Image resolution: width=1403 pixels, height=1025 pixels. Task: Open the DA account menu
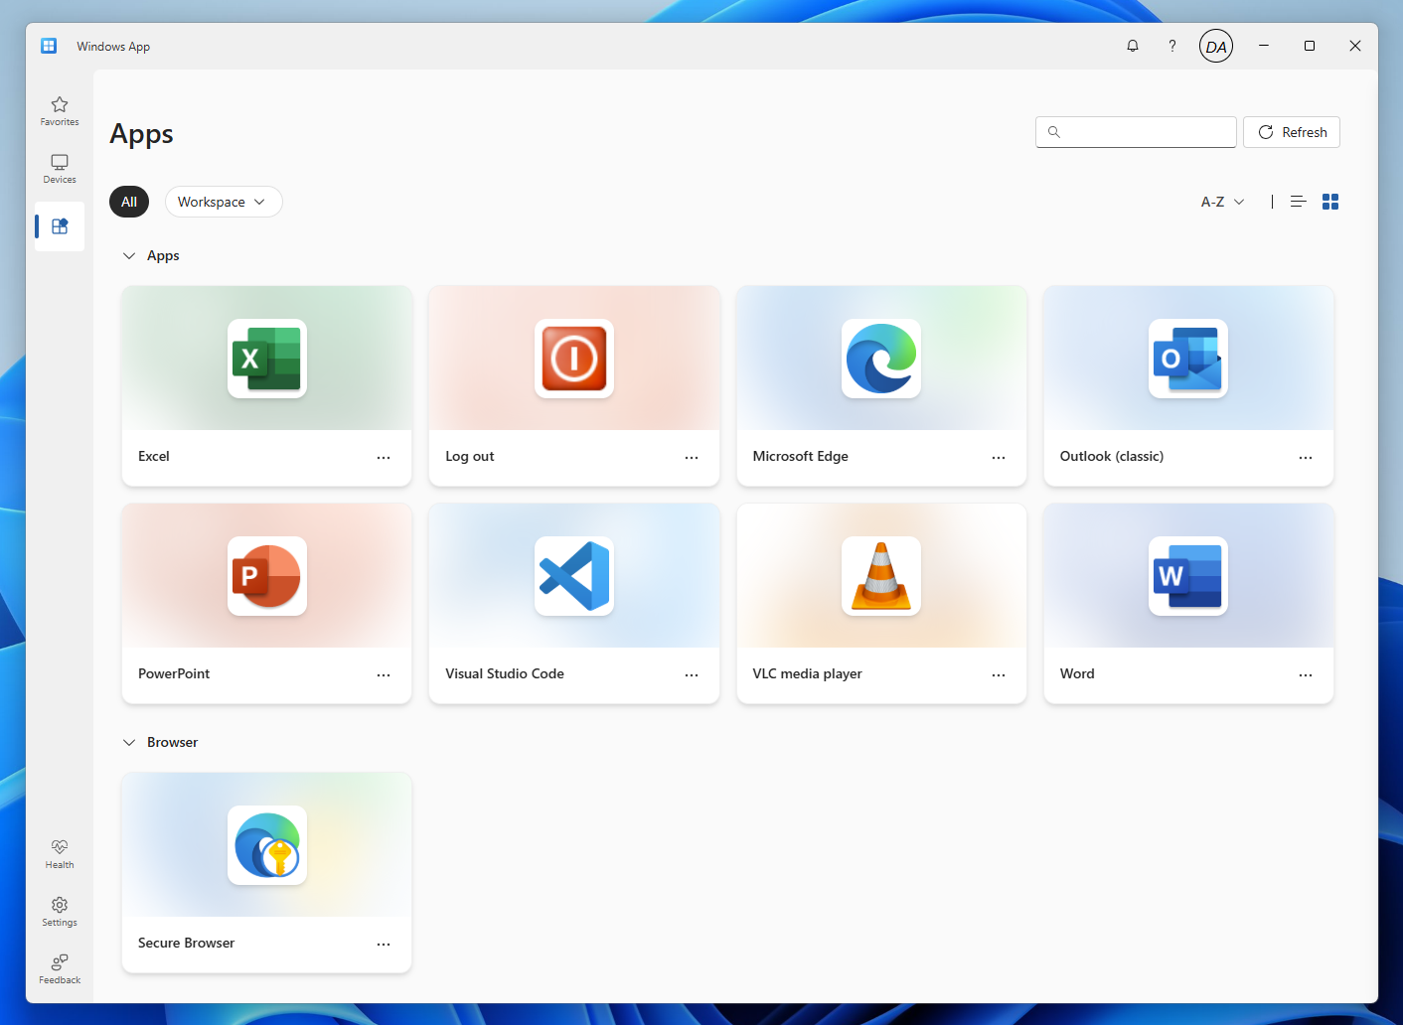click(1216, 46)
